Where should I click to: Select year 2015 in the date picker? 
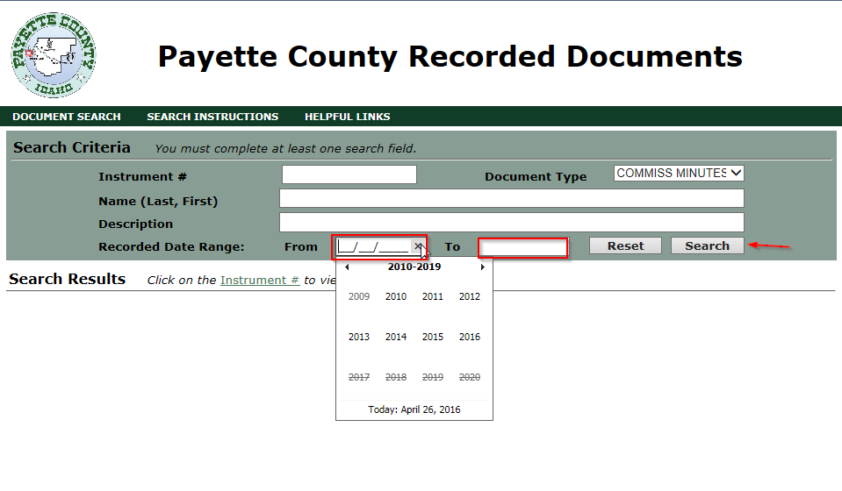tap(432, 337)
